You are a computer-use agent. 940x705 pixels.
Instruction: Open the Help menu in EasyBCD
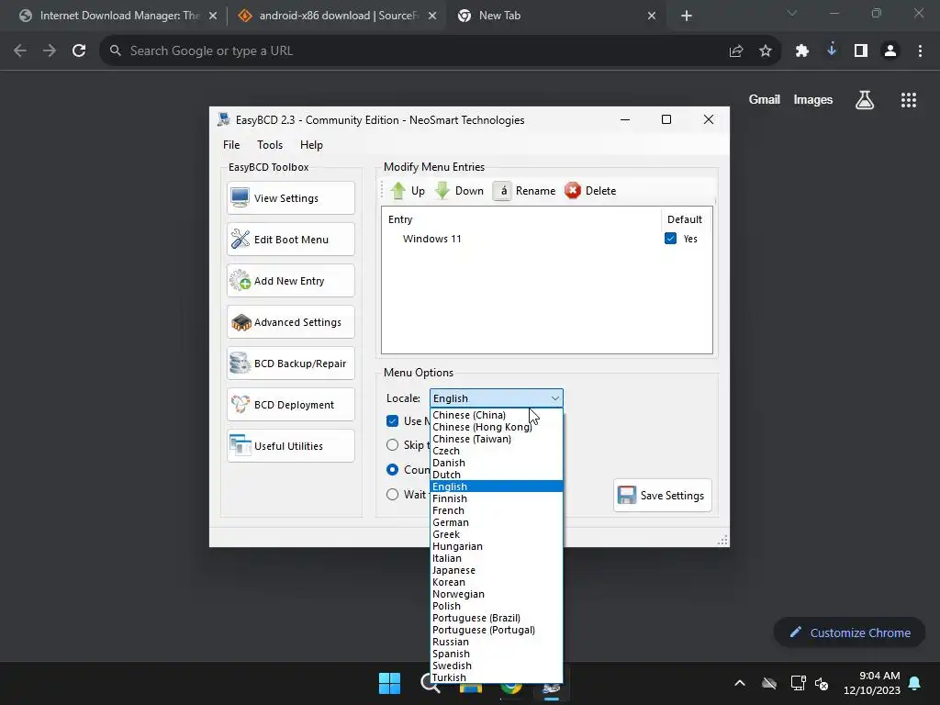[x=311, y=144]
